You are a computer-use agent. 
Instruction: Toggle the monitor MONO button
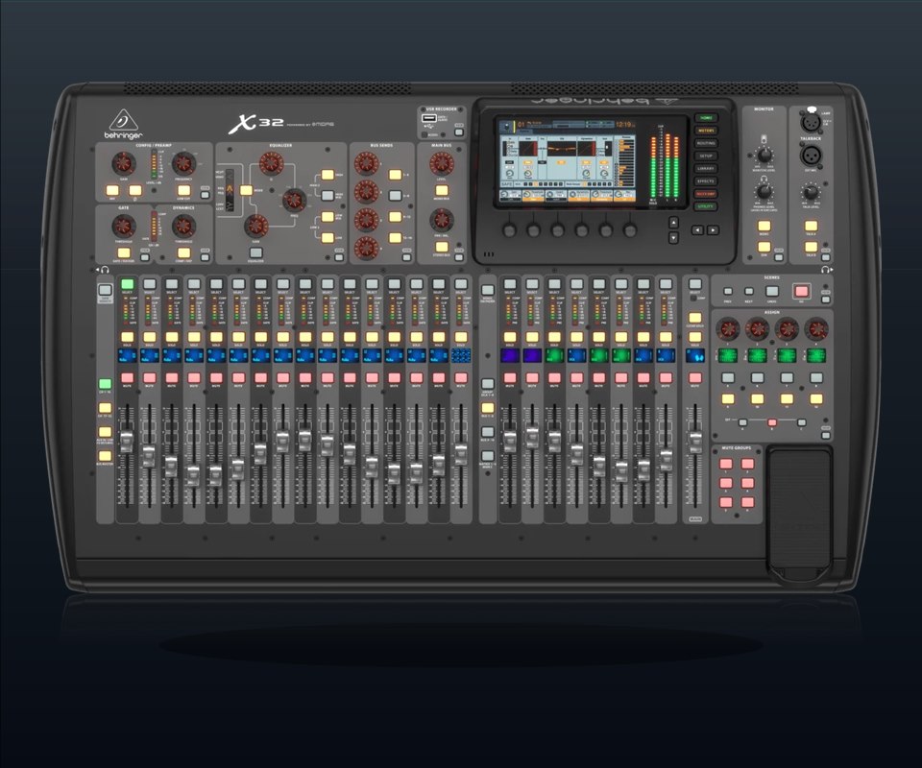click(x=764, y=227)
